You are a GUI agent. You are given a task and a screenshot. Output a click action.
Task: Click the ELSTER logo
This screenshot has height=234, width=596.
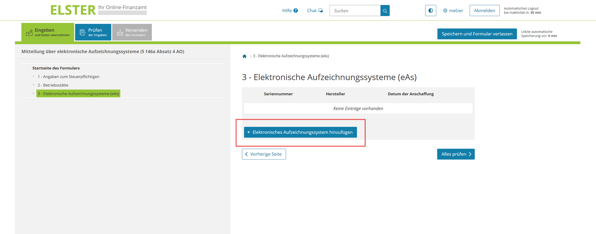(73, 10)
